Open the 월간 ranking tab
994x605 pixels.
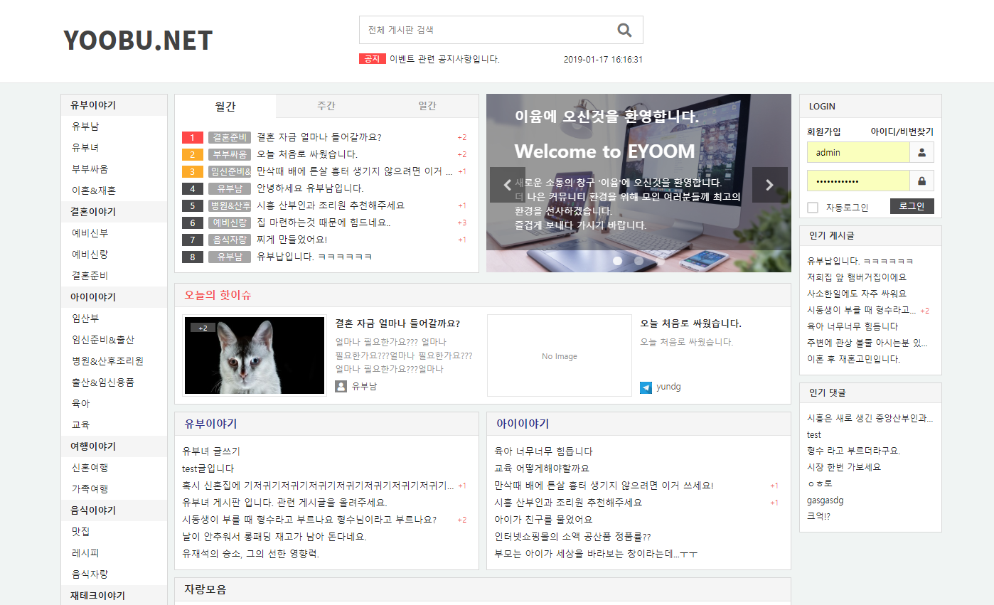[225, 106]
